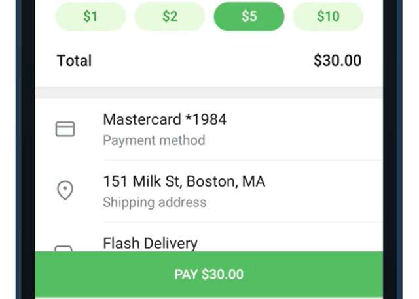
Task: Select the $1 tip option
Action: [x=90, y=16]
